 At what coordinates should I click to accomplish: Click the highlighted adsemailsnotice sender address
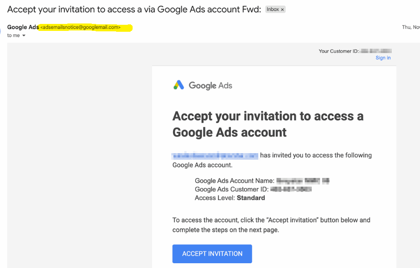[x=80, y=27]
